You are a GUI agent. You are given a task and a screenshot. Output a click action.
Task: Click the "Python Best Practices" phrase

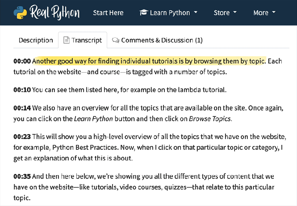pyautogui.click(x=84, y=147)
